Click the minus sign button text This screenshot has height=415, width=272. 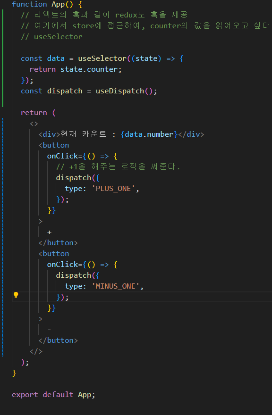click(x=49, y=330)
